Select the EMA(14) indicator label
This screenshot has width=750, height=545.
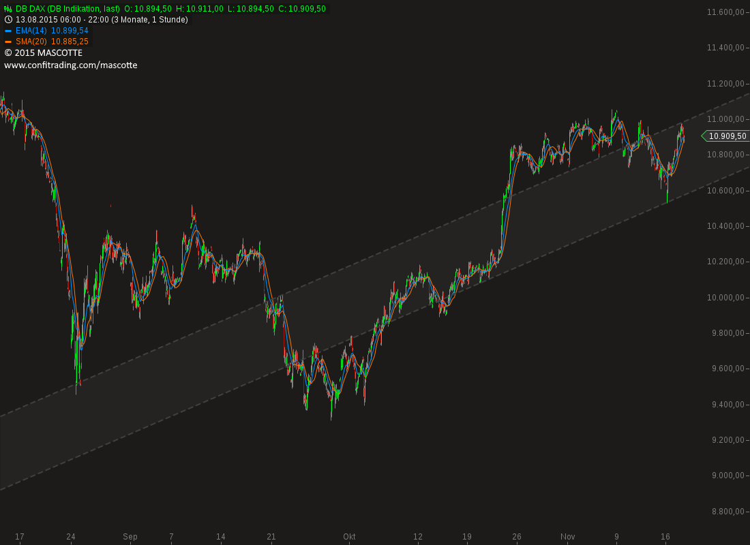pos(31,31)
